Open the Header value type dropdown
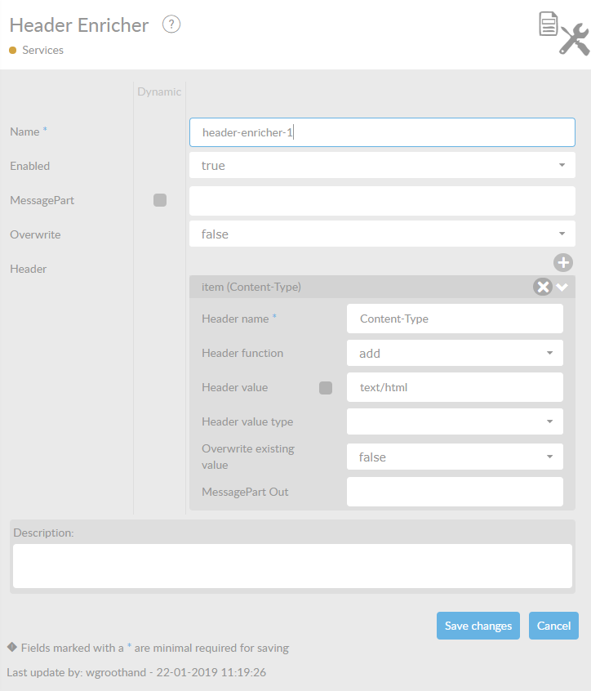 coord(455,422)
